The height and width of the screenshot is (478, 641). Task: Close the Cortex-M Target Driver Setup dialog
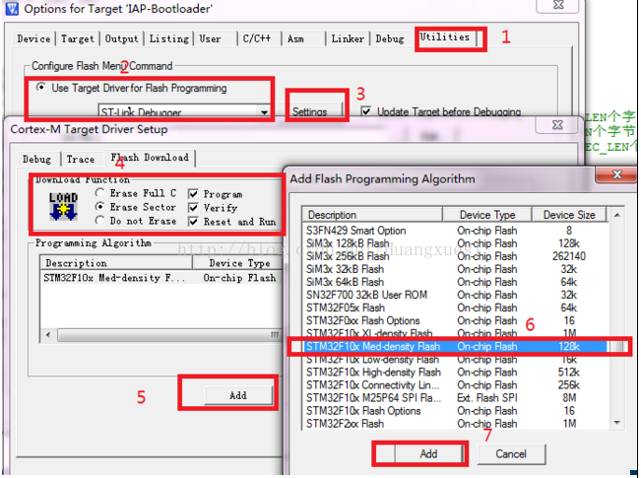pyautogui.click(x=557, y=125)
